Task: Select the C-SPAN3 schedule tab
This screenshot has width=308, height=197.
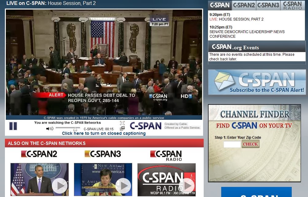Action: 268,5
